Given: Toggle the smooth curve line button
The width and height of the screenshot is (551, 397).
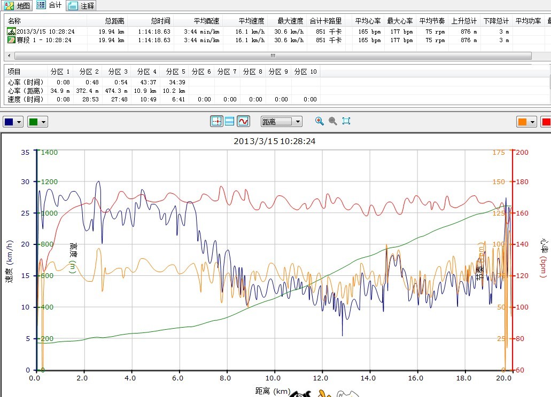Looking at the screenshot, I should tap(243, 121).
